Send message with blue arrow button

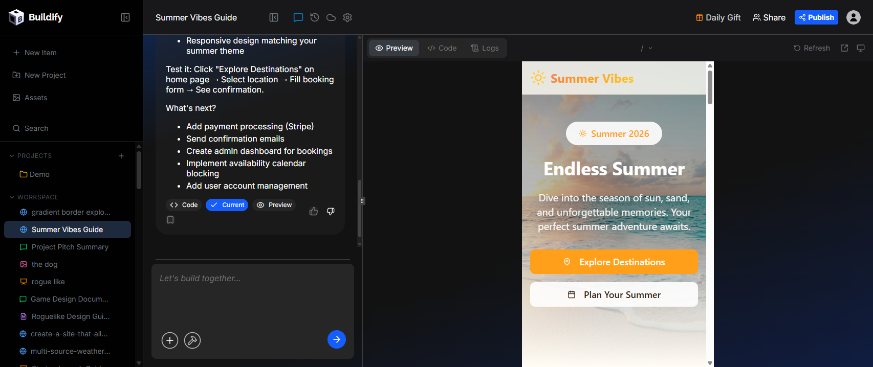click(x=337, y=339)
